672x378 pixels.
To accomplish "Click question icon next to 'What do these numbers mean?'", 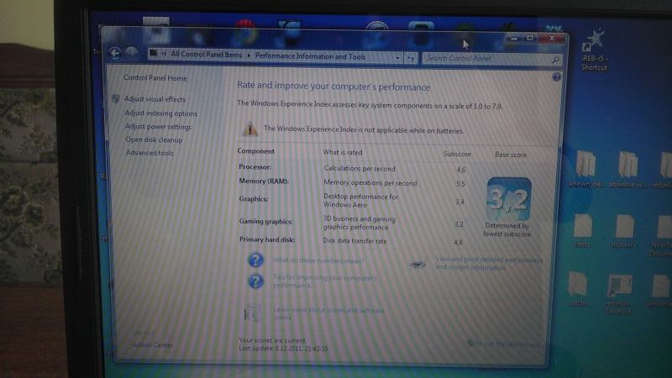I will [255, 260].
